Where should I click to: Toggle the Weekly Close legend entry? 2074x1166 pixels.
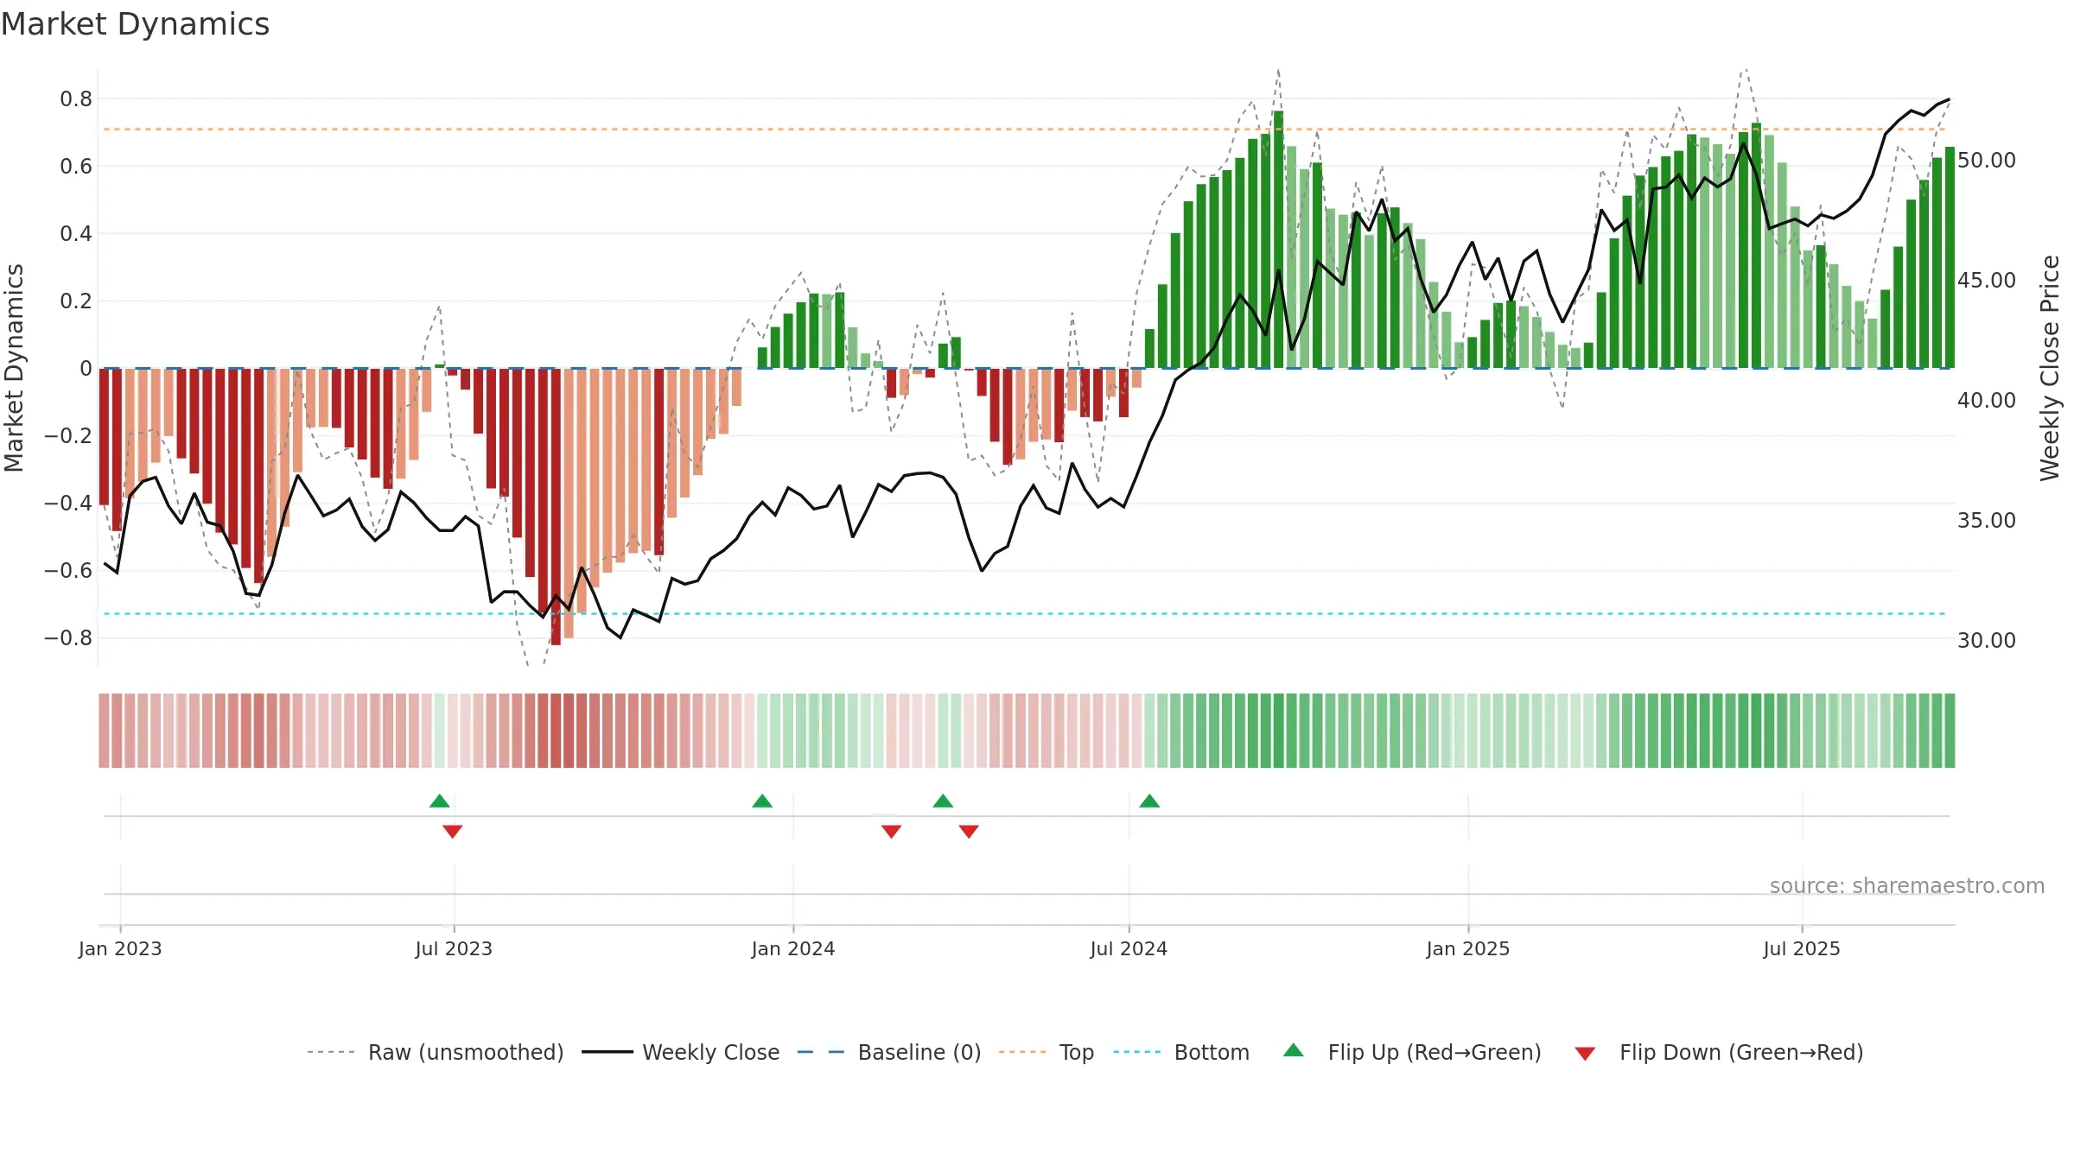(681, 1052)
